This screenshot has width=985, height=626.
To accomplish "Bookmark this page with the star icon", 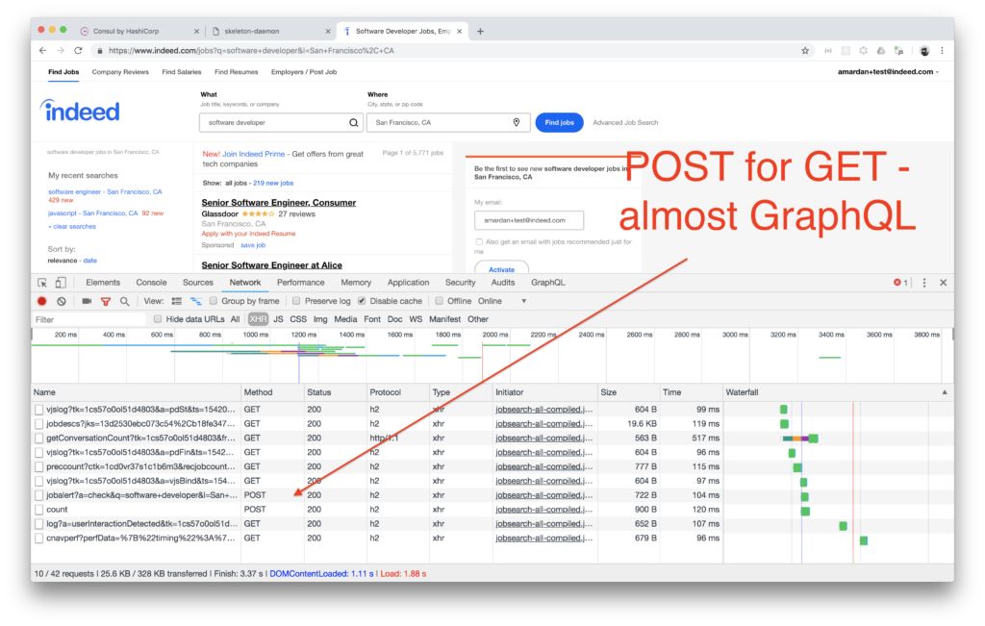I will click(x=805, y=51).
